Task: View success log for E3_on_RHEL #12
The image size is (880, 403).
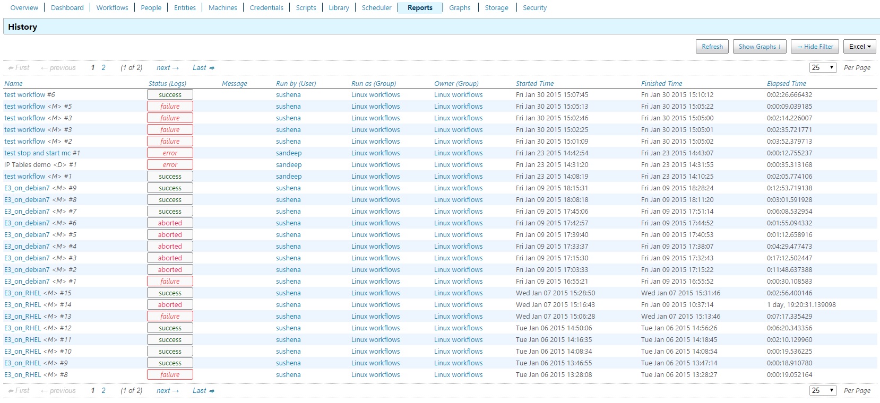Action: click(x=170, y=328)
